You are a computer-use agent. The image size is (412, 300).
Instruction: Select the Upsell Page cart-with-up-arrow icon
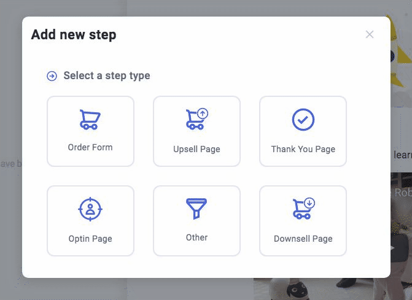tap(197, 119)
